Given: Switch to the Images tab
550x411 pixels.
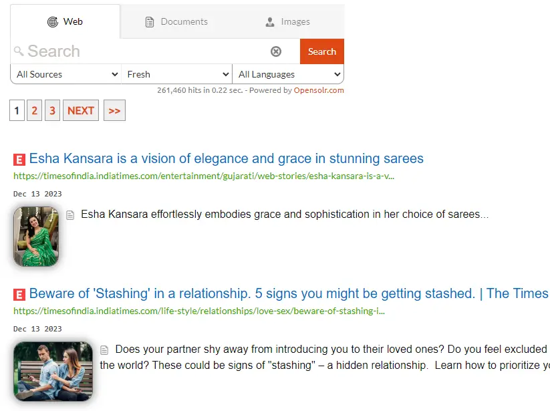Looking at the screenshot, I should [288, 22].
